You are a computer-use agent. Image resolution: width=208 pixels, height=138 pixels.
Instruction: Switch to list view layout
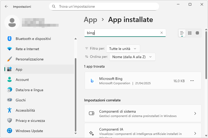182,33
